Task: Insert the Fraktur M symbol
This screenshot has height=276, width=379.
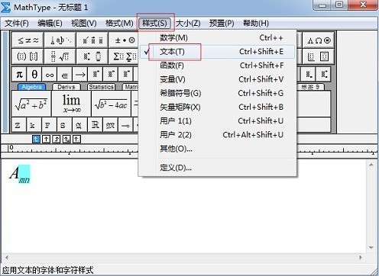Action: pyautogui.click(x=110, y=125)
